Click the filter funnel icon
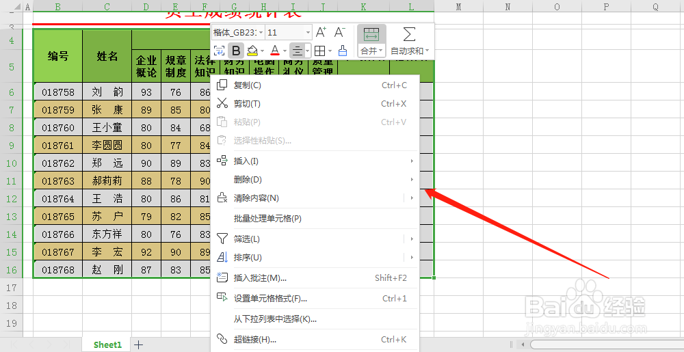 coord(222,239)
